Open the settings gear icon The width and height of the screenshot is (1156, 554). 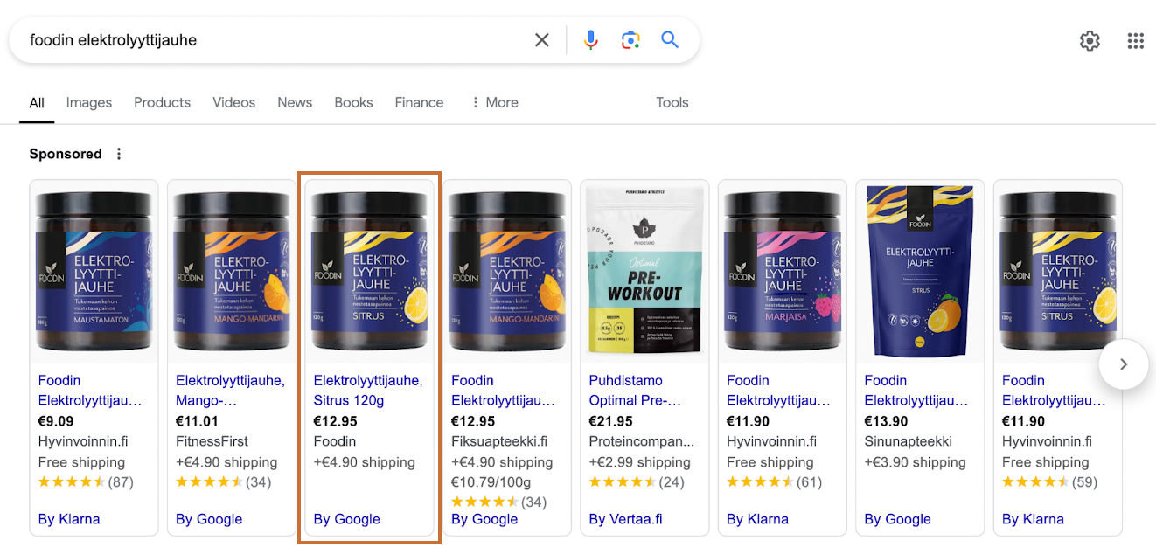[x=1090, y=40]
